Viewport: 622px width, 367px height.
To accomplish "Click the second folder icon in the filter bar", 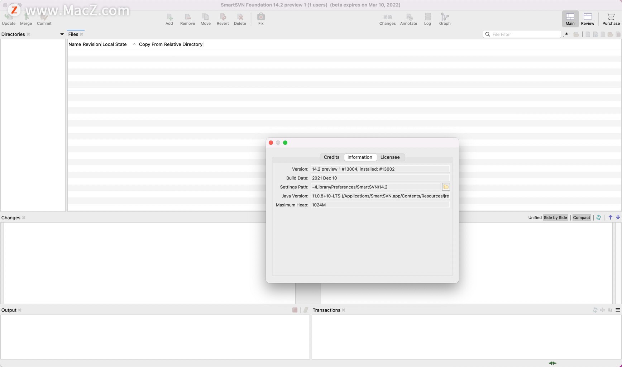I will (610, 34).
